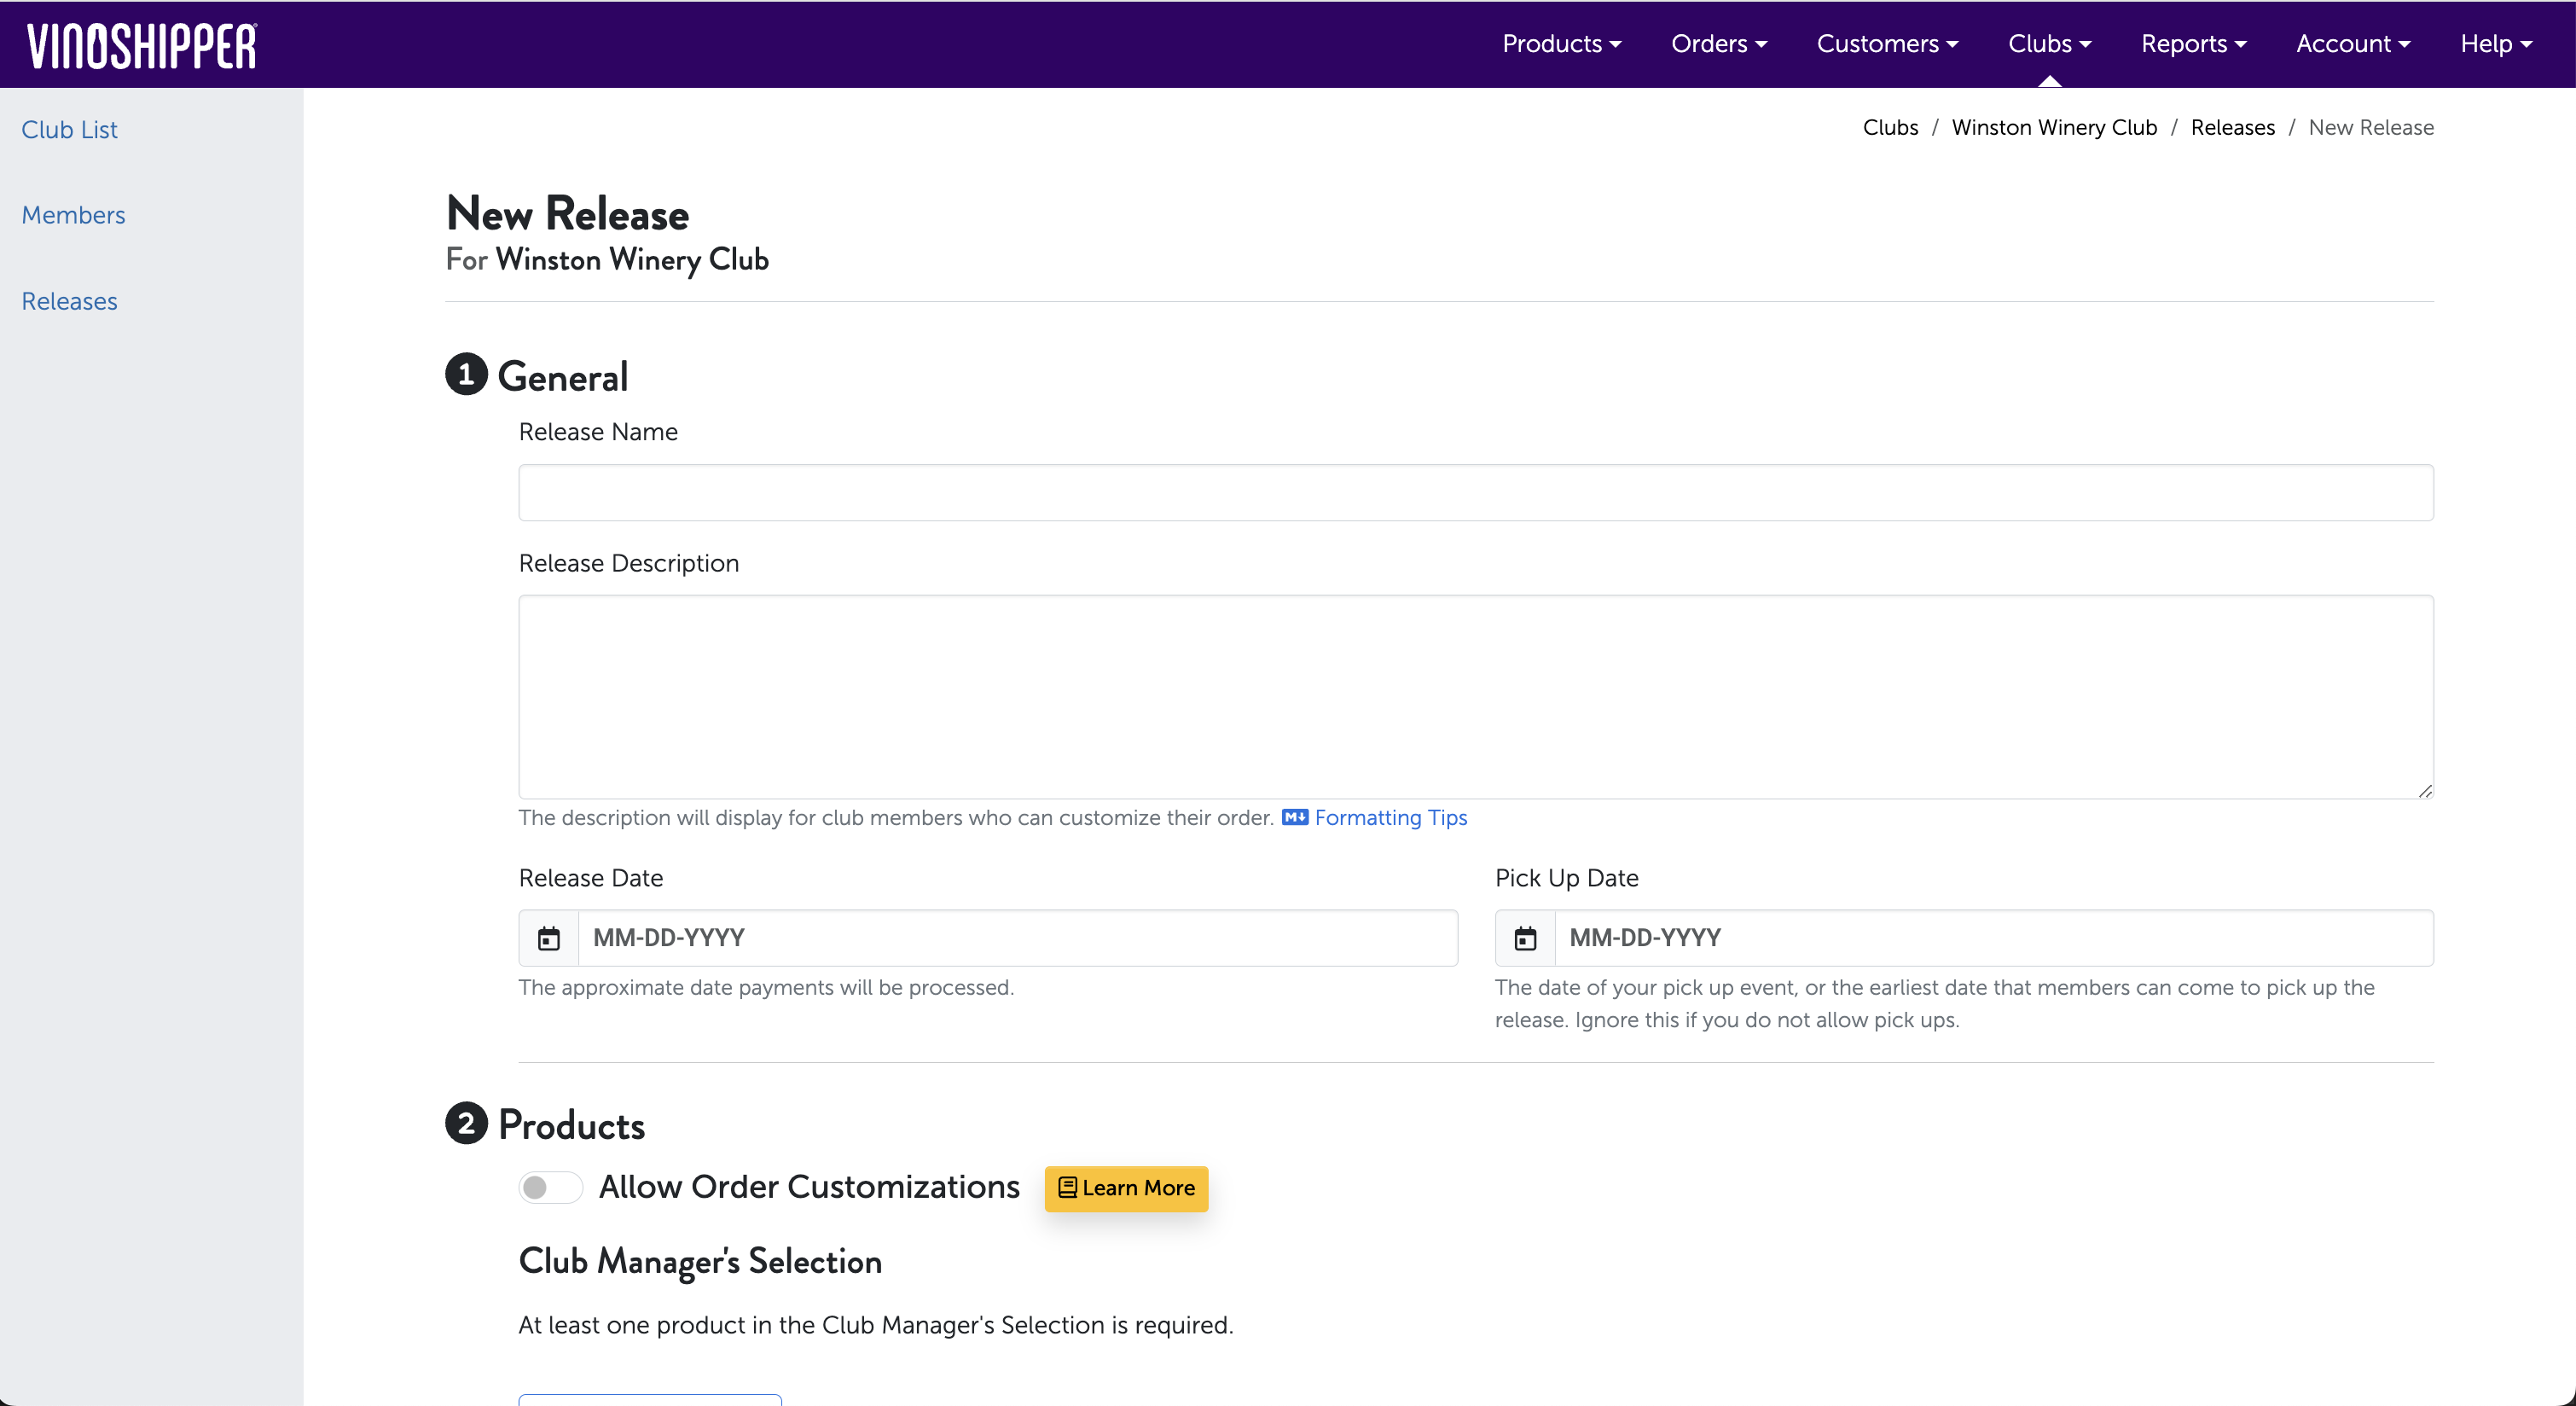Go to Club List in sidebar
Screen dimensions: 2576x1406
(x=69, y=130)
